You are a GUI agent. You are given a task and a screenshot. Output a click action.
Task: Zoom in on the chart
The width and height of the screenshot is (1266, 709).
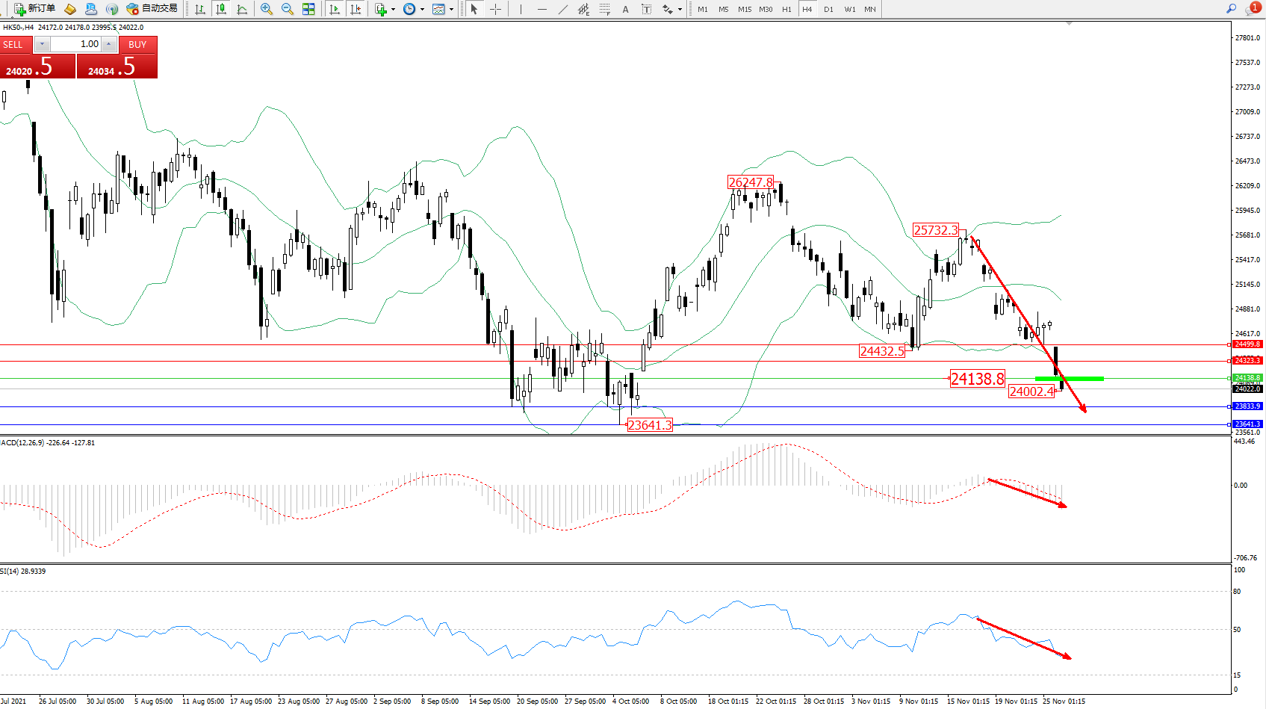click(x=267, y=9)
